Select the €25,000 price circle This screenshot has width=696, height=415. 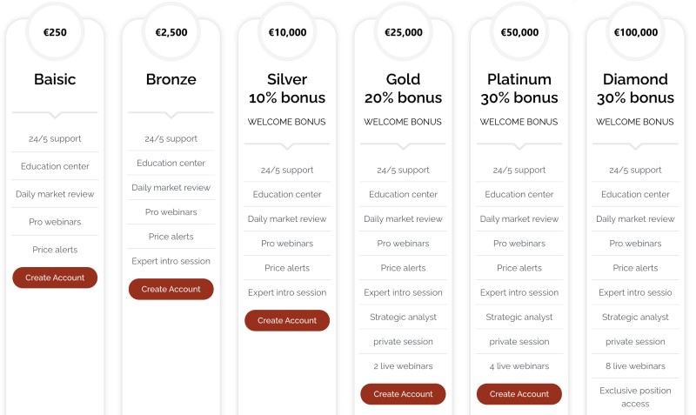(x=404, y=32)
